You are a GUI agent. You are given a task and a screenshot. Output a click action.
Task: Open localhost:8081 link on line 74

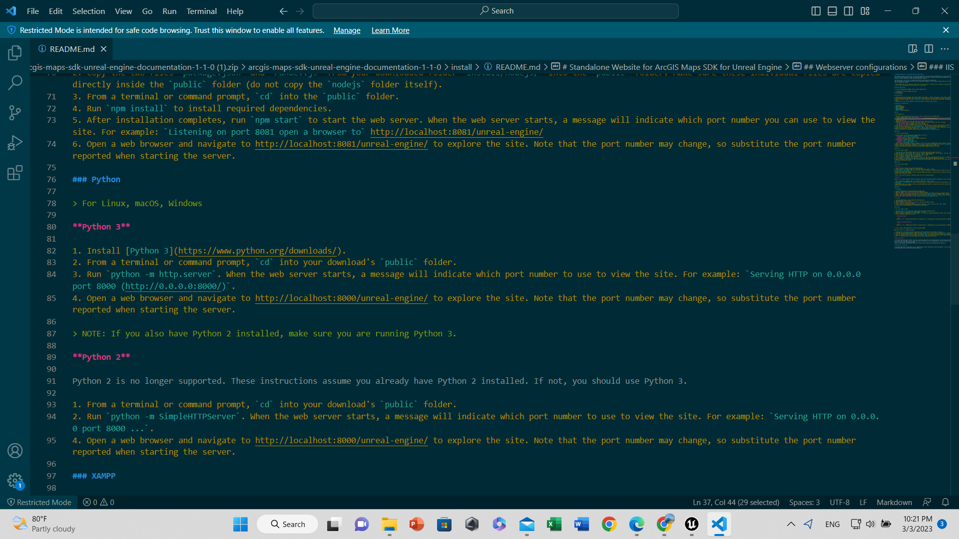342,144
